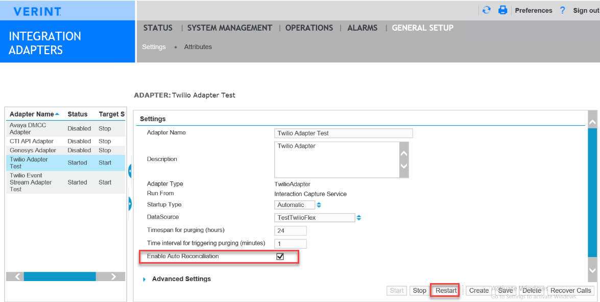
Task: Open the STATUS menu
Action: pos(158,28)
